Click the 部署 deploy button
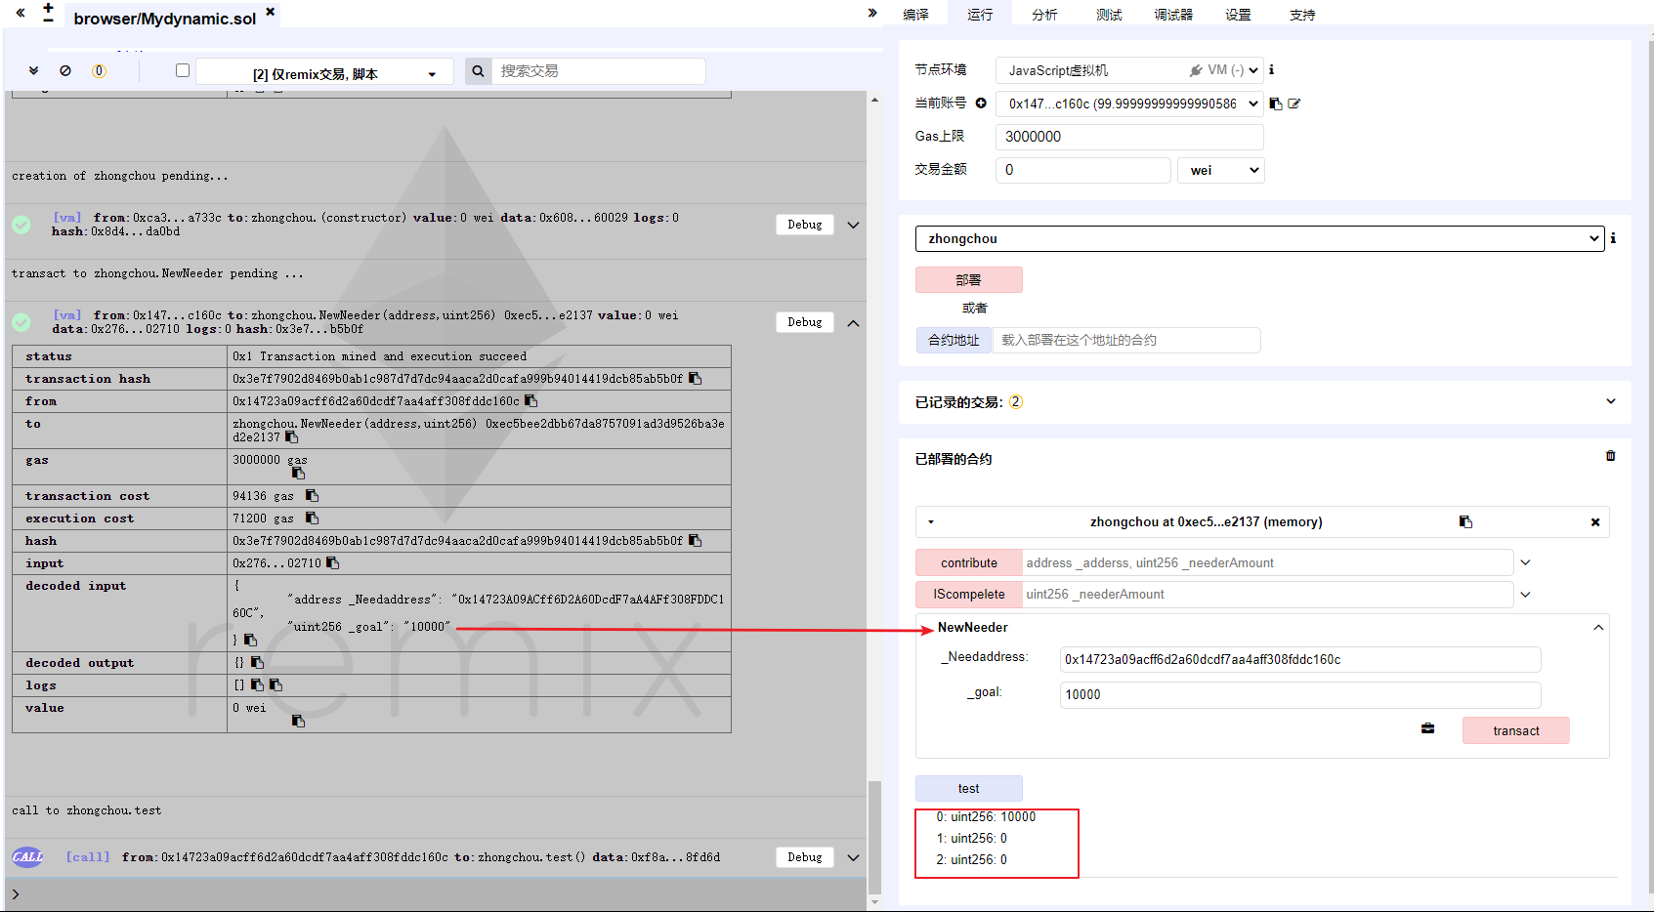Image resolution: width=1654 pixels, height=912 pixels. (x=969, y=279)
